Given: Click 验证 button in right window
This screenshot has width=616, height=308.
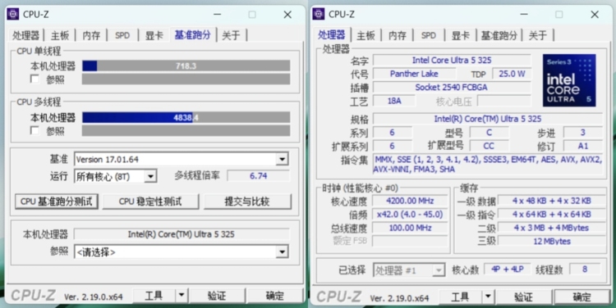Looking at the screenshot, I should (x=524, y=297).
